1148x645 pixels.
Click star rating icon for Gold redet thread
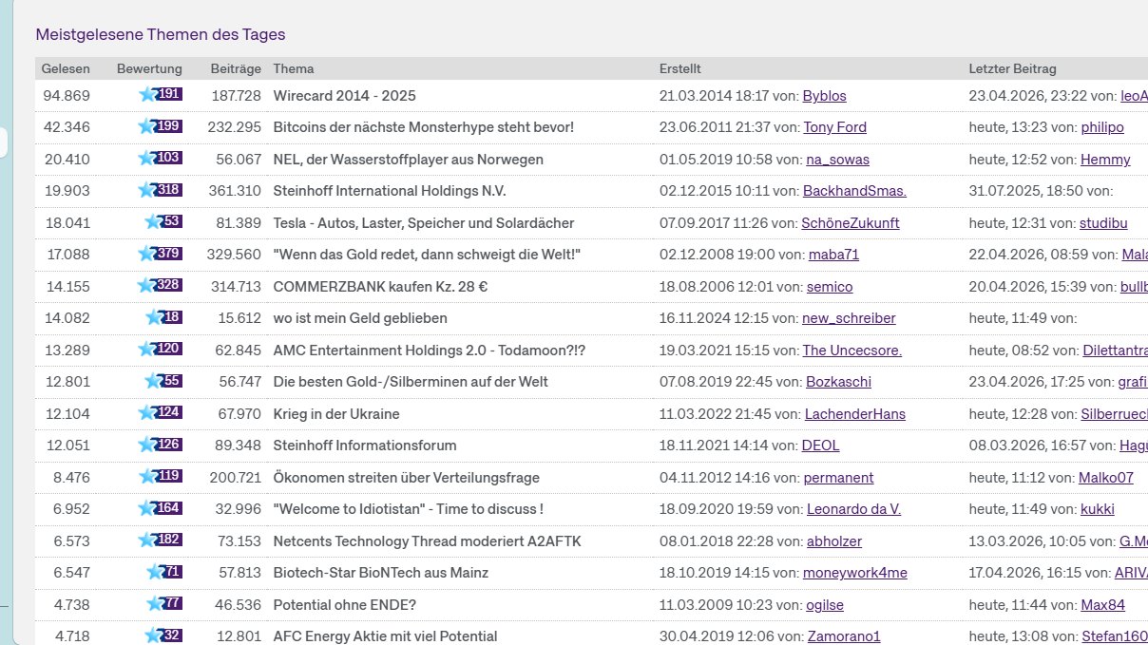click(159, 255)
